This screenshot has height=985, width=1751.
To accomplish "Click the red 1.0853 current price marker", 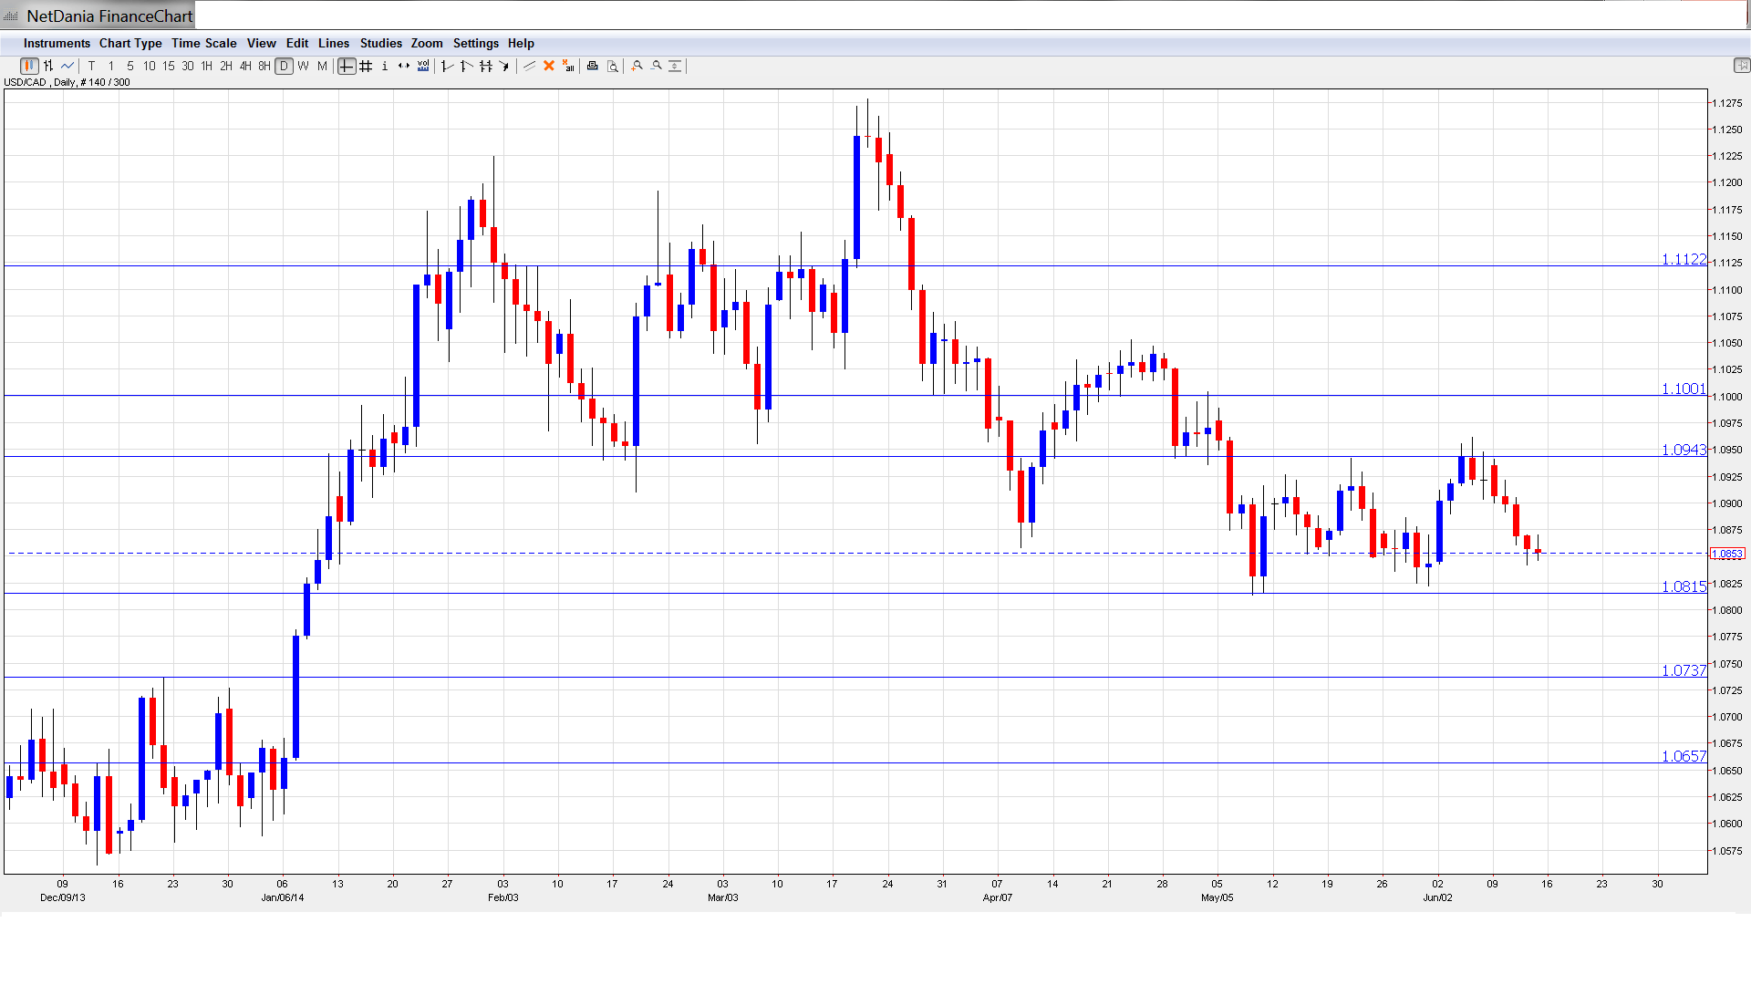I will click(x=1727, y=554).
